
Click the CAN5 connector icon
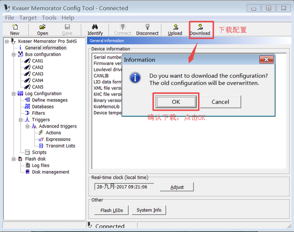click(27, 87)
